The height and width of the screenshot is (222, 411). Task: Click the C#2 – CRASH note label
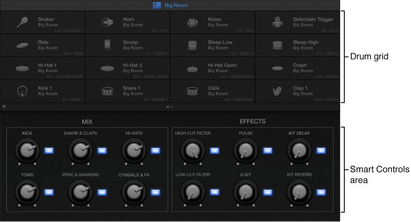[x=327, y=76]
